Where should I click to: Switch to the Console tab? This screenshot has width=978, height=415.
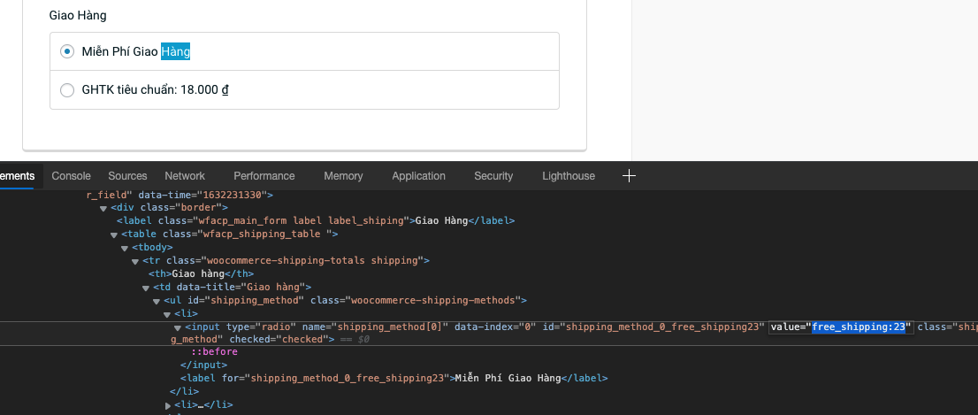71,176
